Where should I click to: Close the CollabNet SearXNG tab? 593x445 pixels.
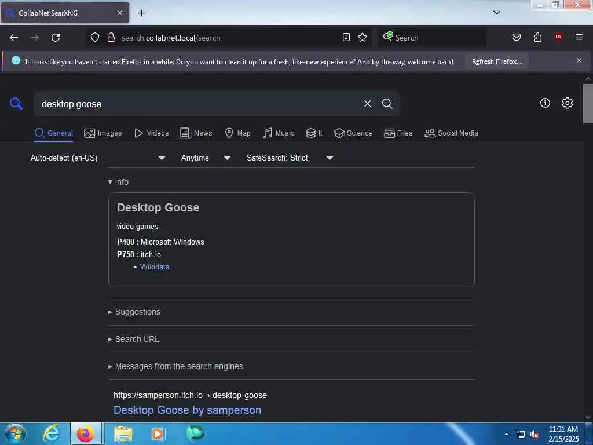point(119,13)
